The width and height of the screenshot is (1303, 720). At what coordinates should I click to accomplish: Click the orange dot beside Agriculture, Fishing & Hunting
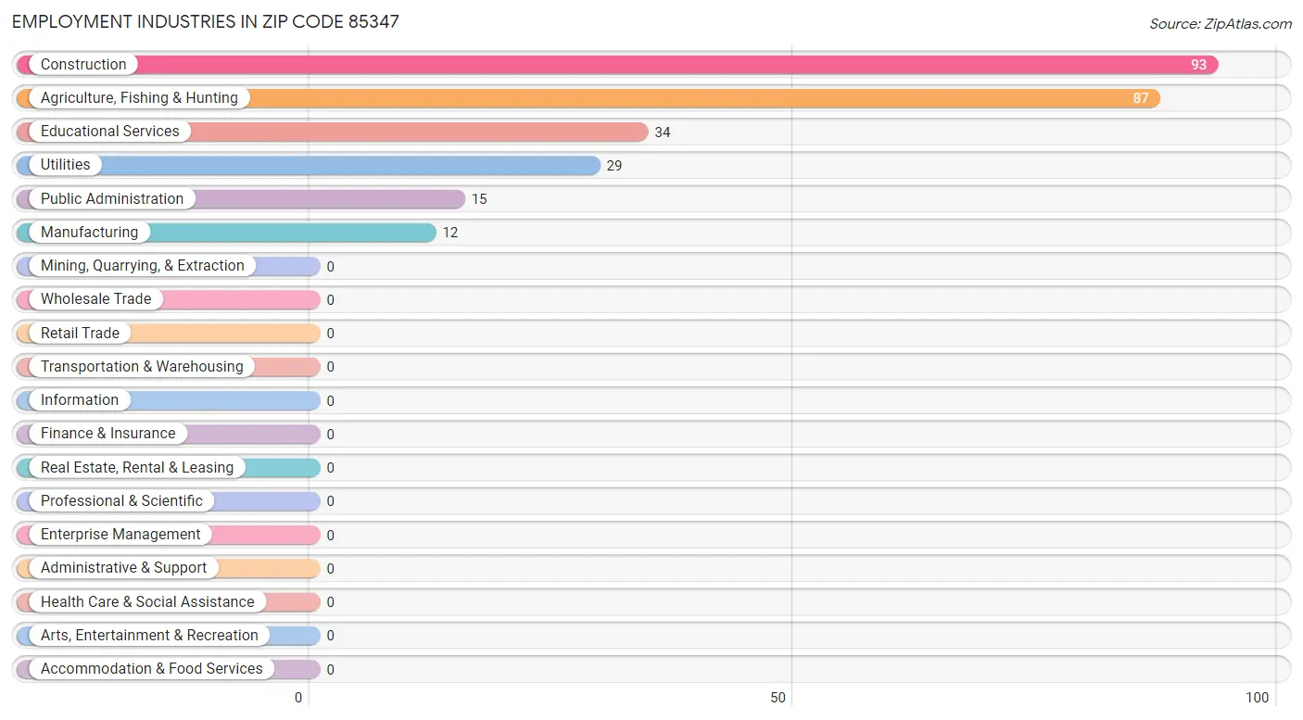click(x=26, y=98)
